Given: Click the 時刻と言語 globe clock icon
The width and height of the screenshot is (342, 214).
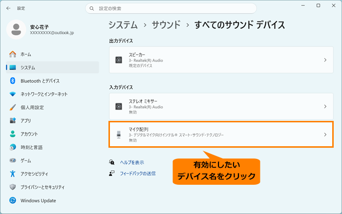Looking at the screenshot, I should tap(13, 147).
